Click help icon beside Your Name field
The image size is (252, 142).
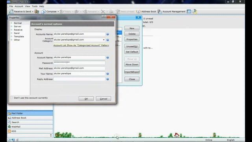(x=107, y=74)
